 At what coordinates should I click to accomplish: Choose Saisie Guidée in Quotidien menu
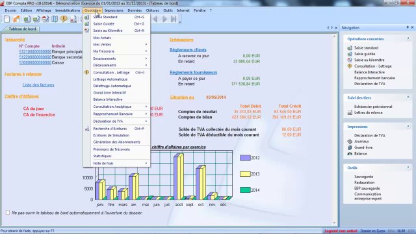(116, 24)
